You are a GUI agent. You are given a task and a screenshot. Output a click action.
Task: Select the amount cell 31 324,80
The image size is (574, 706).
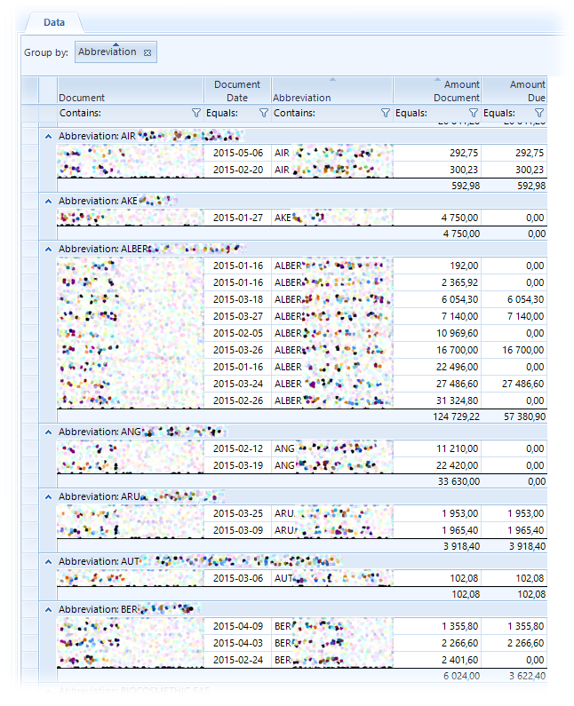coord(437,401)
